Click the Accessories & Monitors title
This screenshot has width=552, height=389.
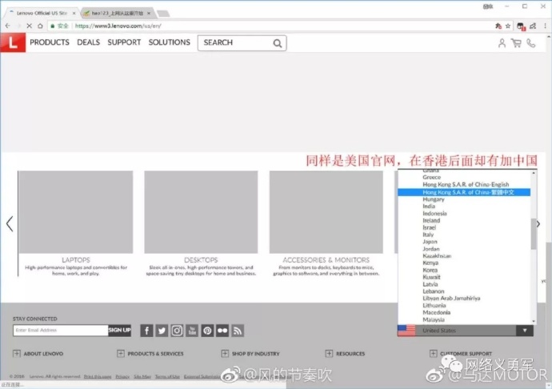click(326, 260)
